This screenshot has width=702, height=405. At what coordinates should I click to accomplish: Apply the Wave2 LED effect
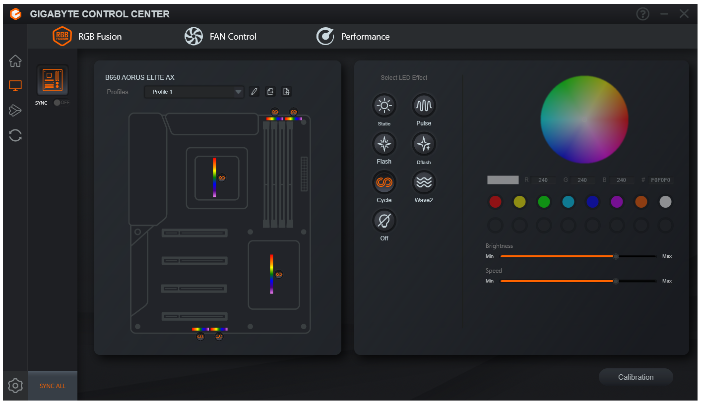(x=424, y=182)
